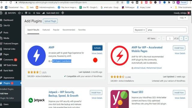
Task: Click the blue AMP lightning logo thumbnail
Action: pyautogui.click(x=37, y=55)
